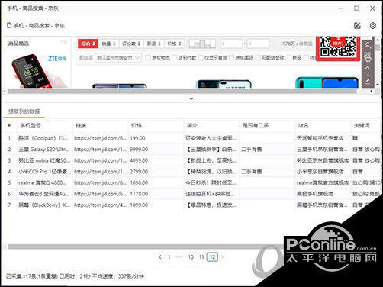
Task: Select page 12 in pagination
Action: pyautogui.click(x=212, y=257)
